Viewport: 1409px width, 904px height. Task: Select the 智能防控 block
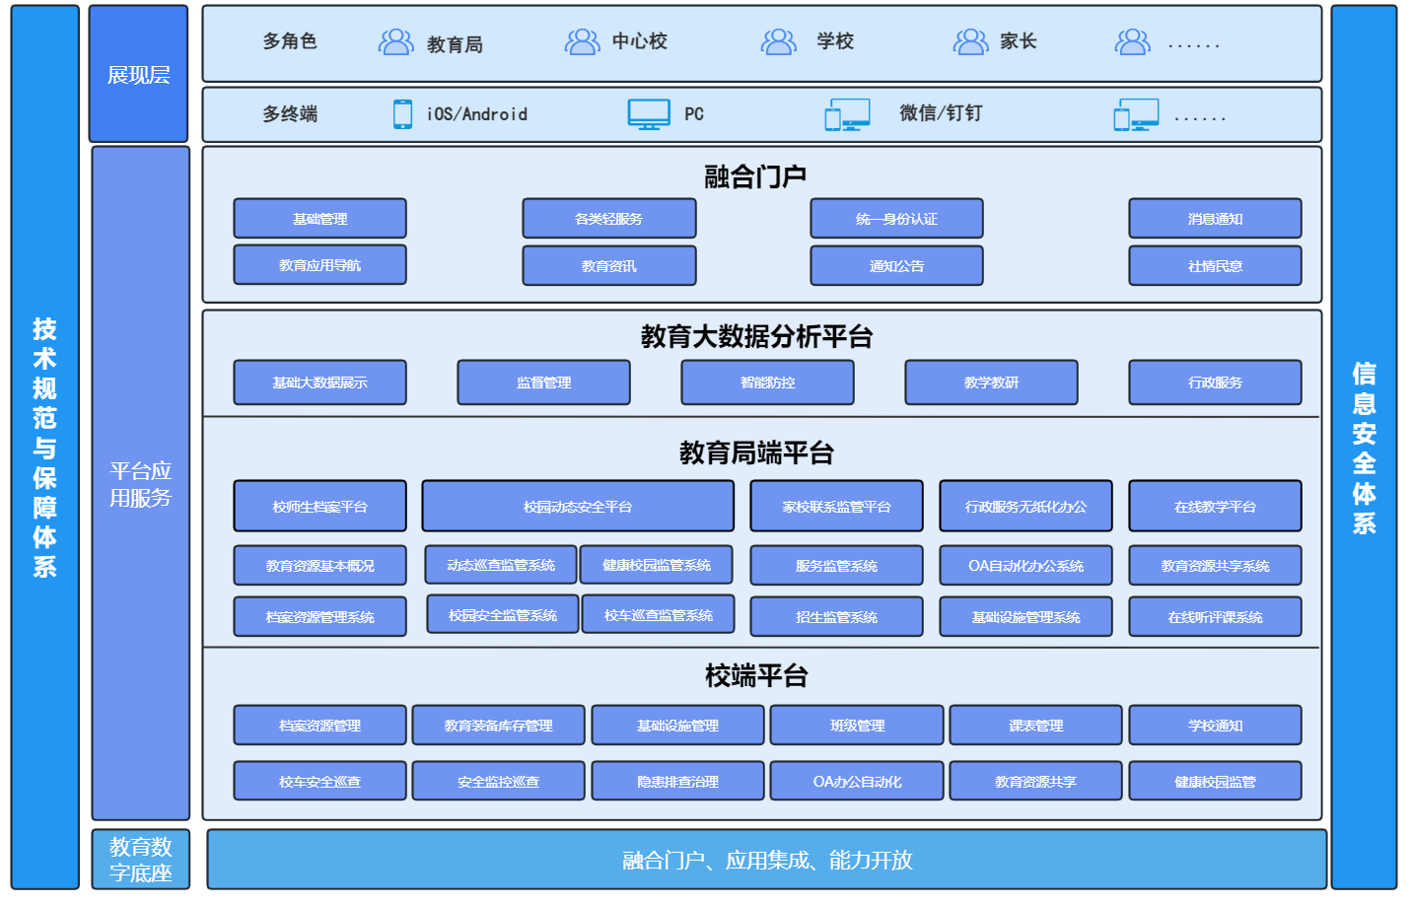pyautogui.click(x=767, y=382)
